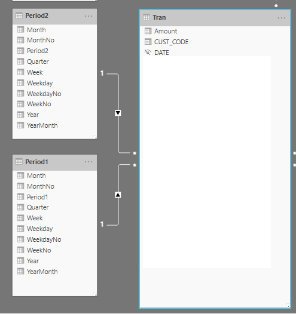
Task: Open the Period2 table options ellipsis
Action: [x=89, y=16]
